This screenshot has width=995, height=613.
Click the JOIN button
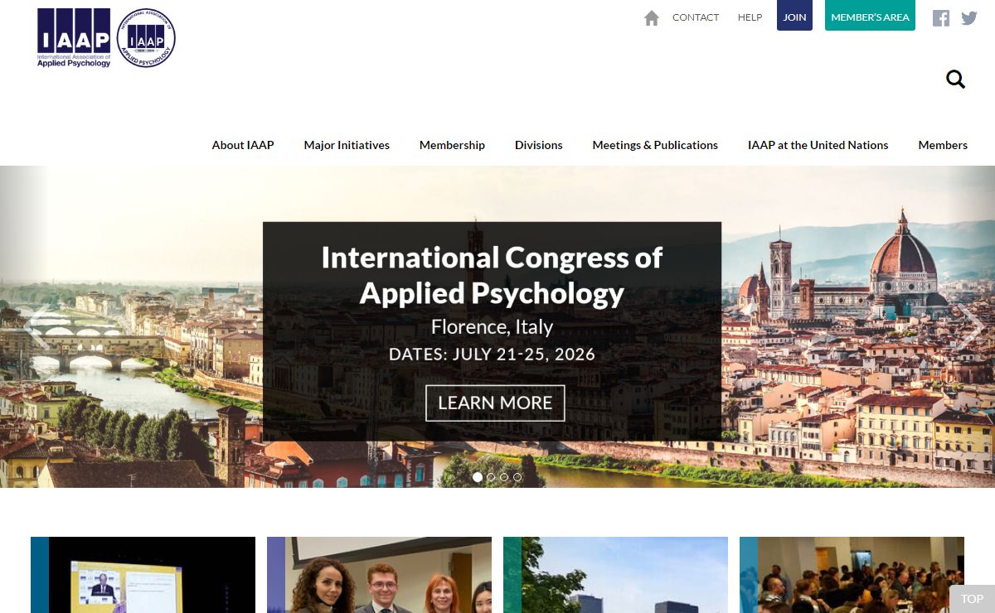click(x=794, y=16)
